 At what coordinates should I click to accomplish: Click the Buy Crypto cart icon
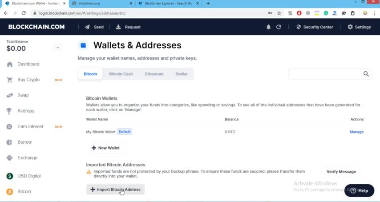pyautogui.click(x=10, y=80)
